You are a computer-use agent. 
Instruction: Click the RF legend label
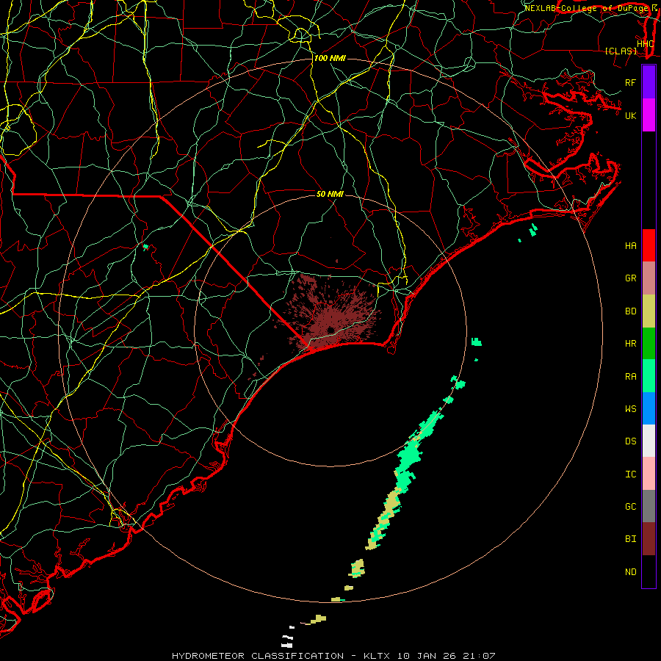(x=630, y=83)
